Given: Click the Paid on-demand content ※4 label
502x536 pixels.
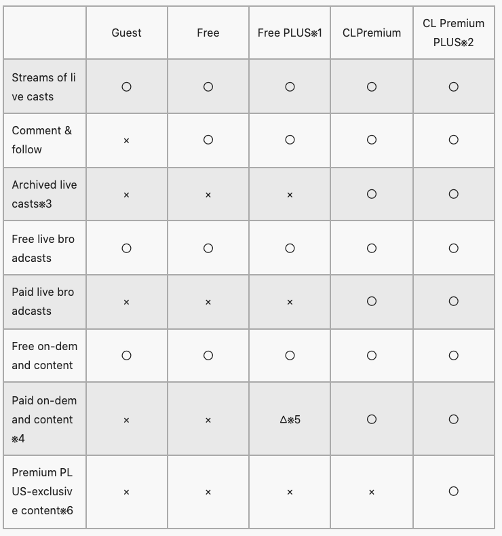Looking at the screenshot, I should [44, 419].
